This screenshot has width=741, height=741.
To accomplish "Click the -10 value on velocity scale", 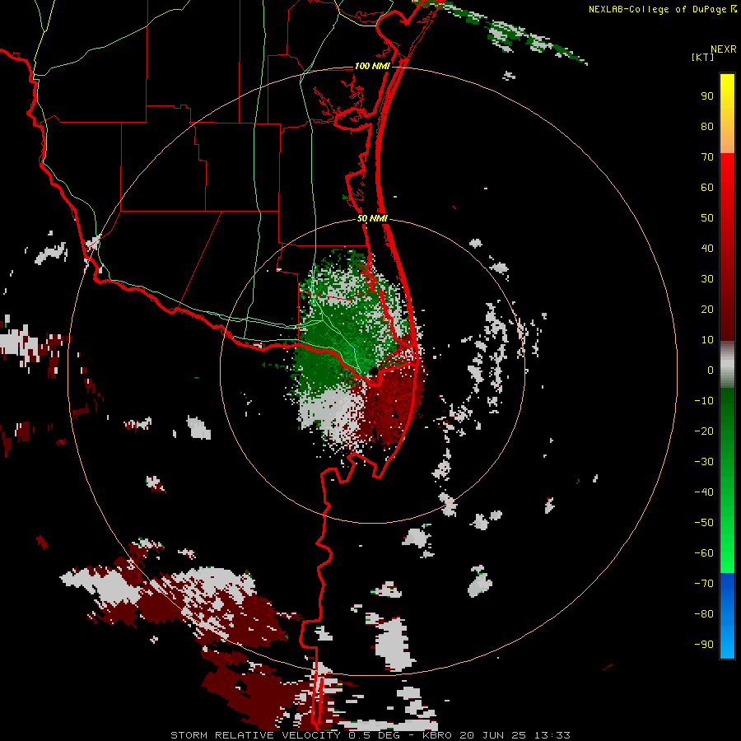I will [x=704, y=401].
